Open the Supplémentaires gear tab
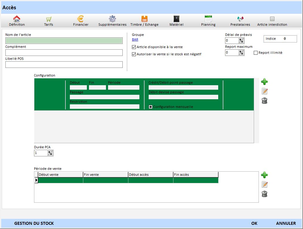 coord(112,21)
